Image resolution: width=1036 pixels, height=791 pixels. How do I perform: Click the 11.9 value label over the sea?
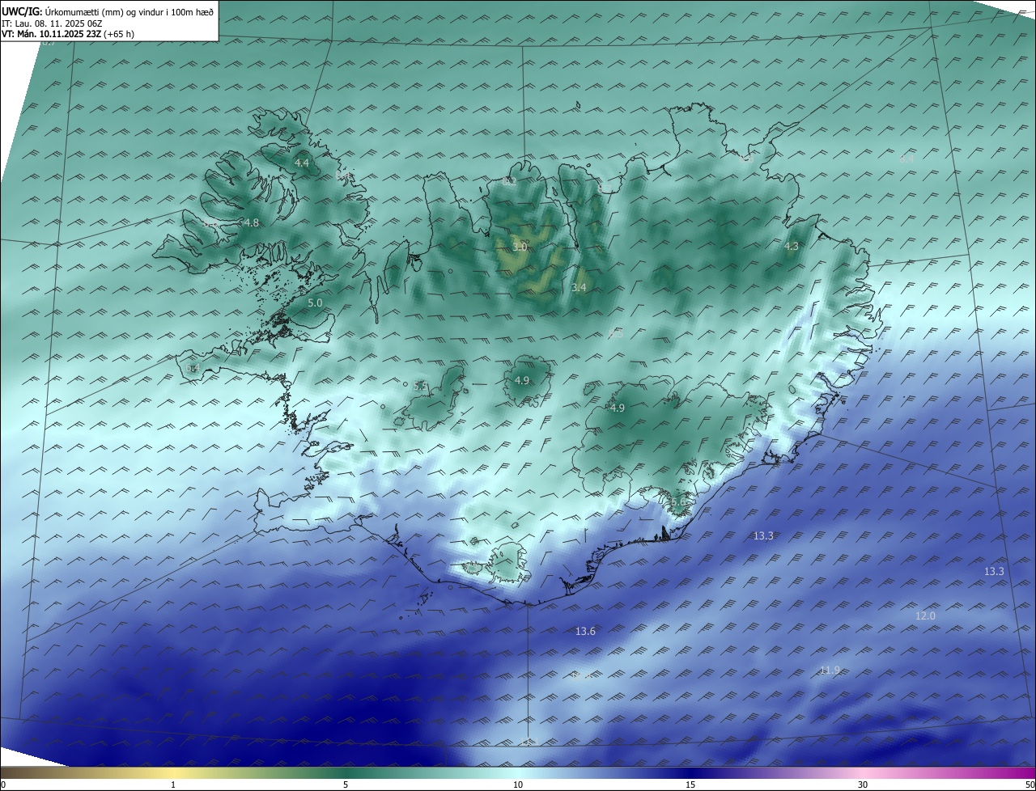pos(830,670)
